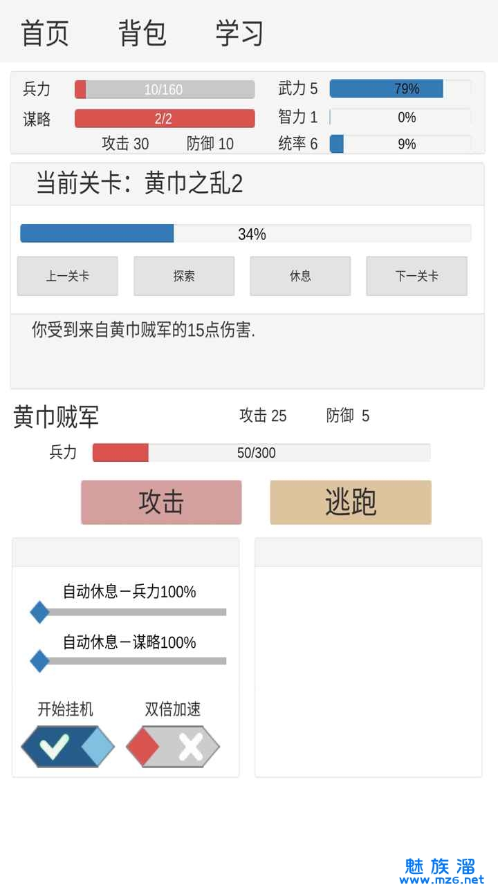Click the 谋略 2/2 red bar
This screenshot has height=885, width=498.
tap(165, 118)
